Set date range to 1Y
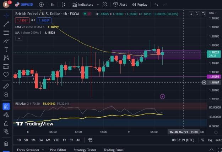Viewport: 222px width, 152px height. click(64, 140)
